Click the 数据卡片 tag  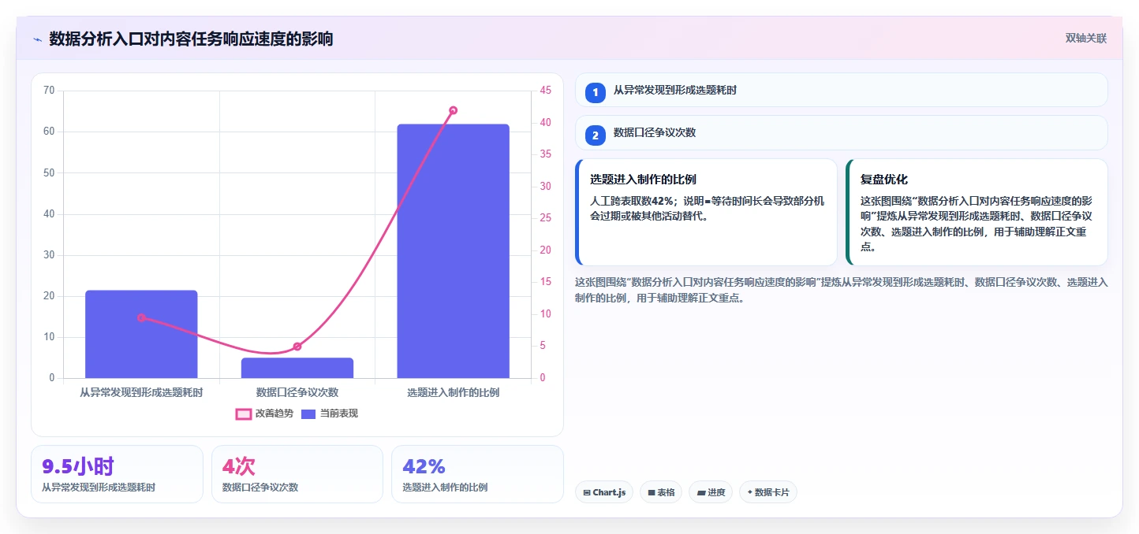[x=768, y=492]
